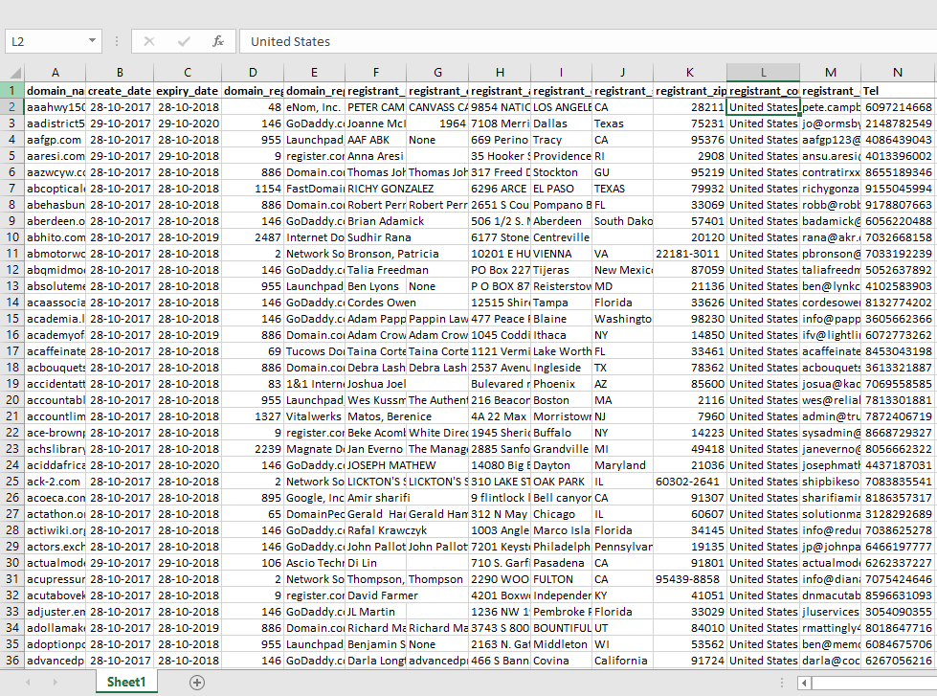Click state cell South Dakota
The width and height of the screenshot is (937, 696).
[623, 221]
